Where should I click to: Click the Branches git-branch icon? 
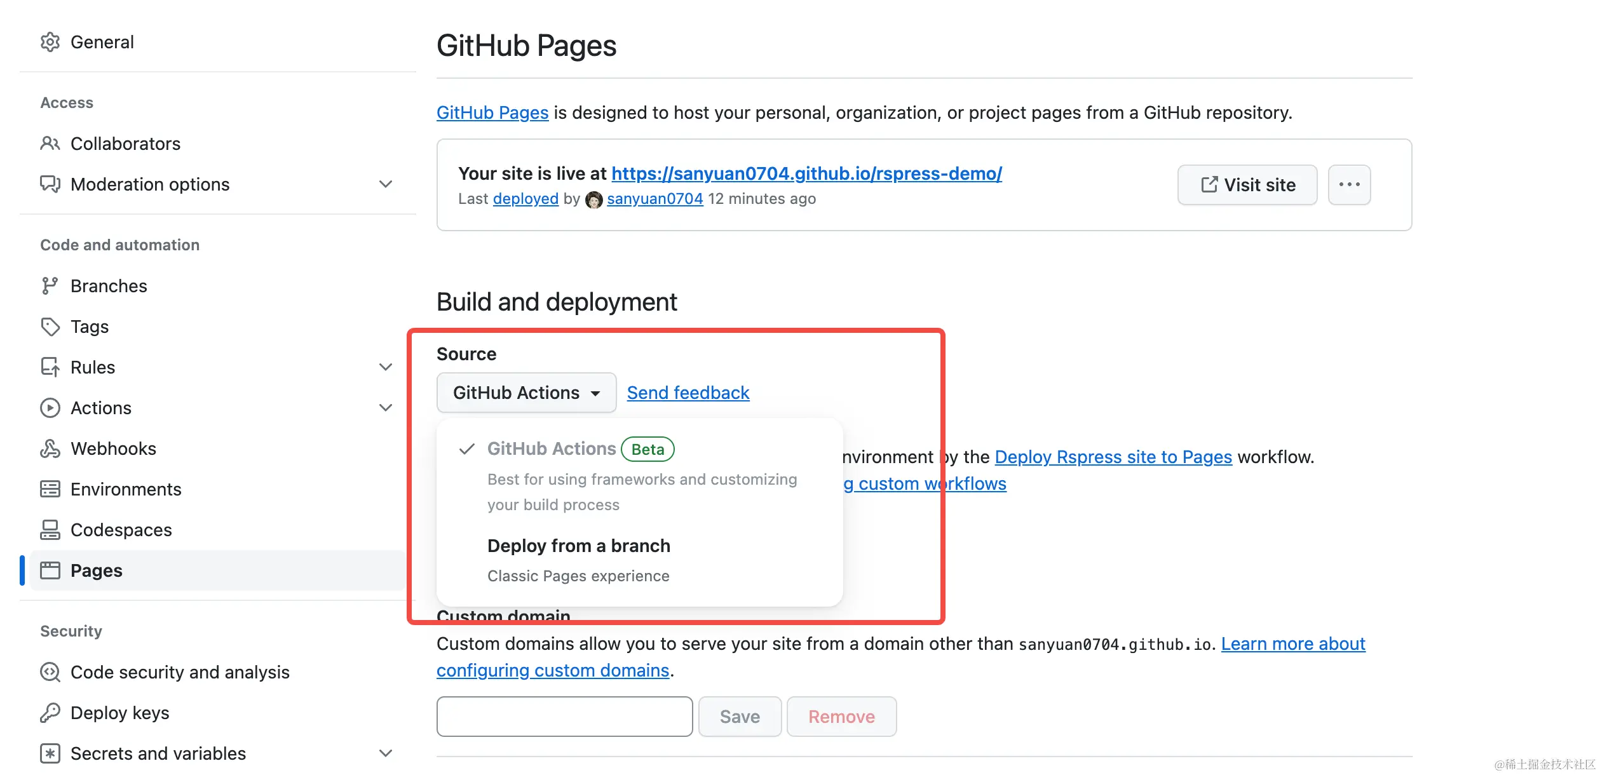point(50,286)
